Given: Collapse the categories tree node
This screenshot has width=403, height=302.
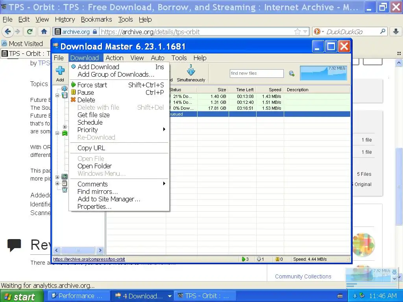Looking at the screenshot, I should (x=57, y=95).
